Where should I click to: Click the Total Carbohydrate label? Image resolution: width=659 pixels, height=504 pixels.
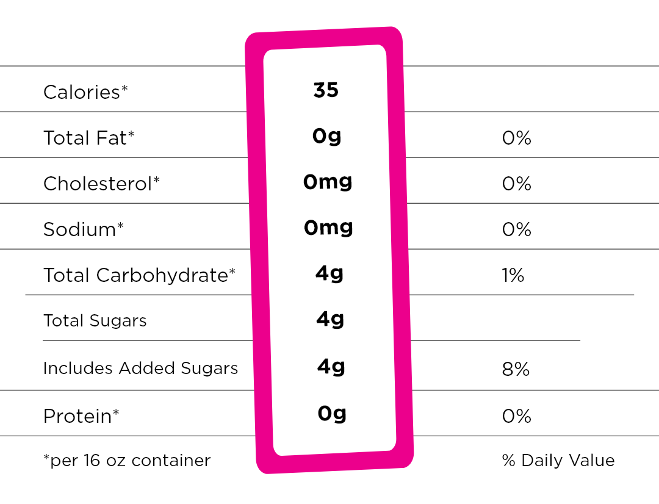coord(139,275)
